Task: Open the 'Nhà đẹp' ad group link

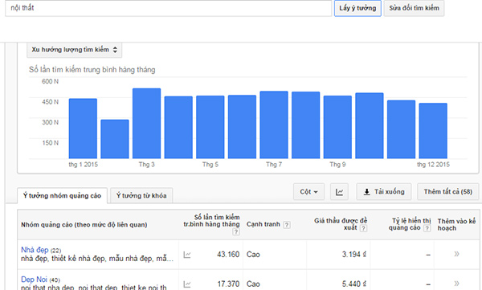Action: click(35, 250)
